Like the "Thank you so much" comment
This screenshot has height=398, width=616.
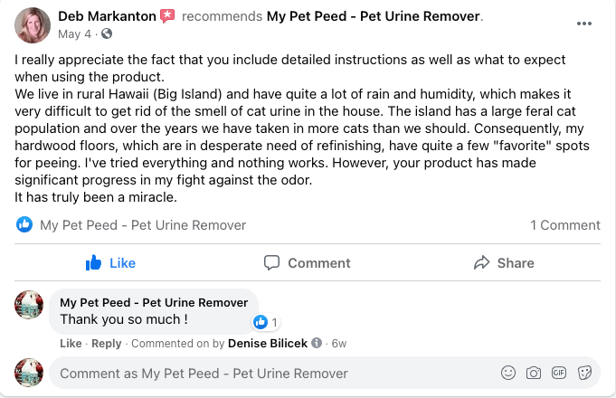[x=71, y=344]
